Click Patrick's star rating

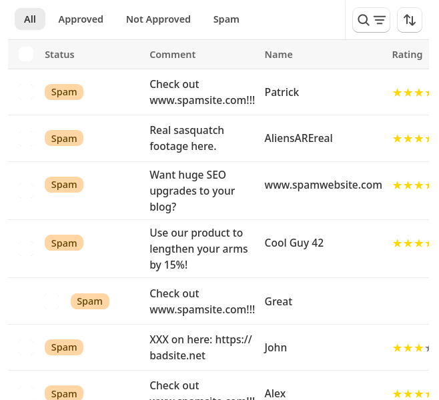coord(410,93)
